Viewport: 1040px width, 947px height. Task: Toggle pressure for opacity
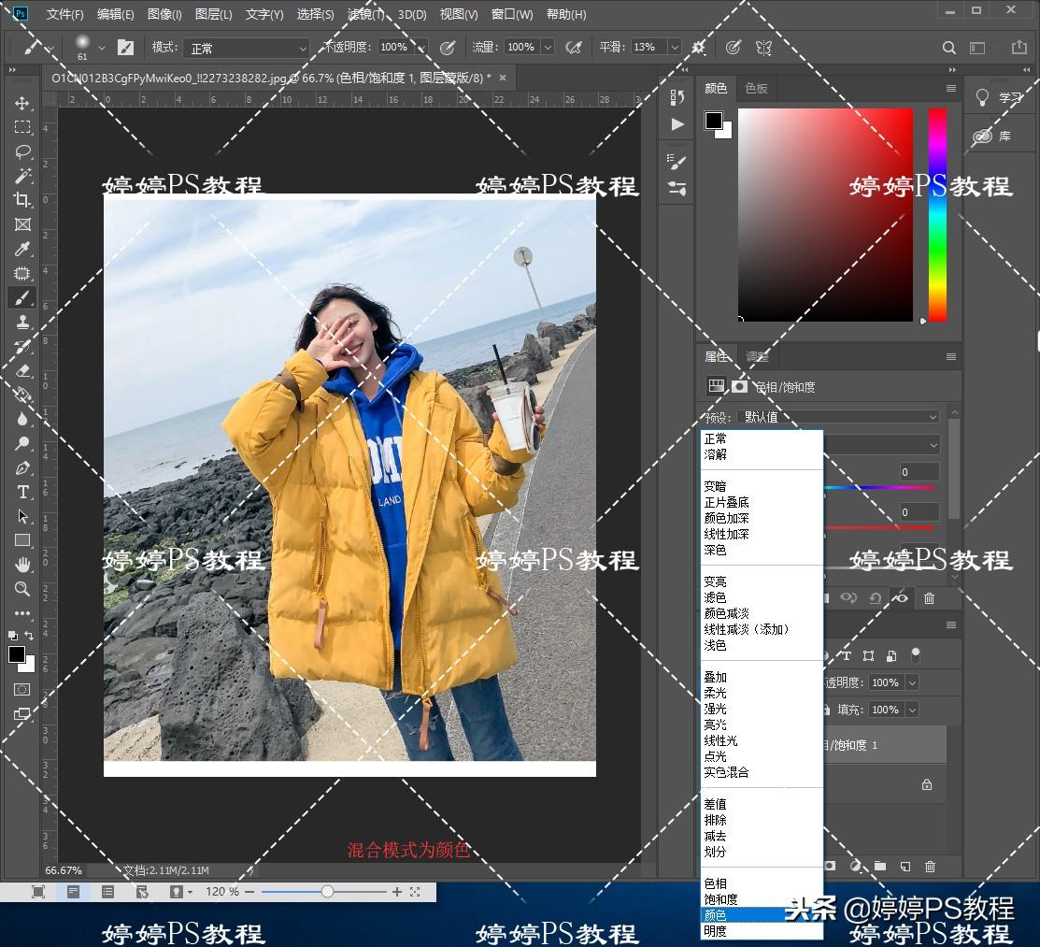pos(448,47)
